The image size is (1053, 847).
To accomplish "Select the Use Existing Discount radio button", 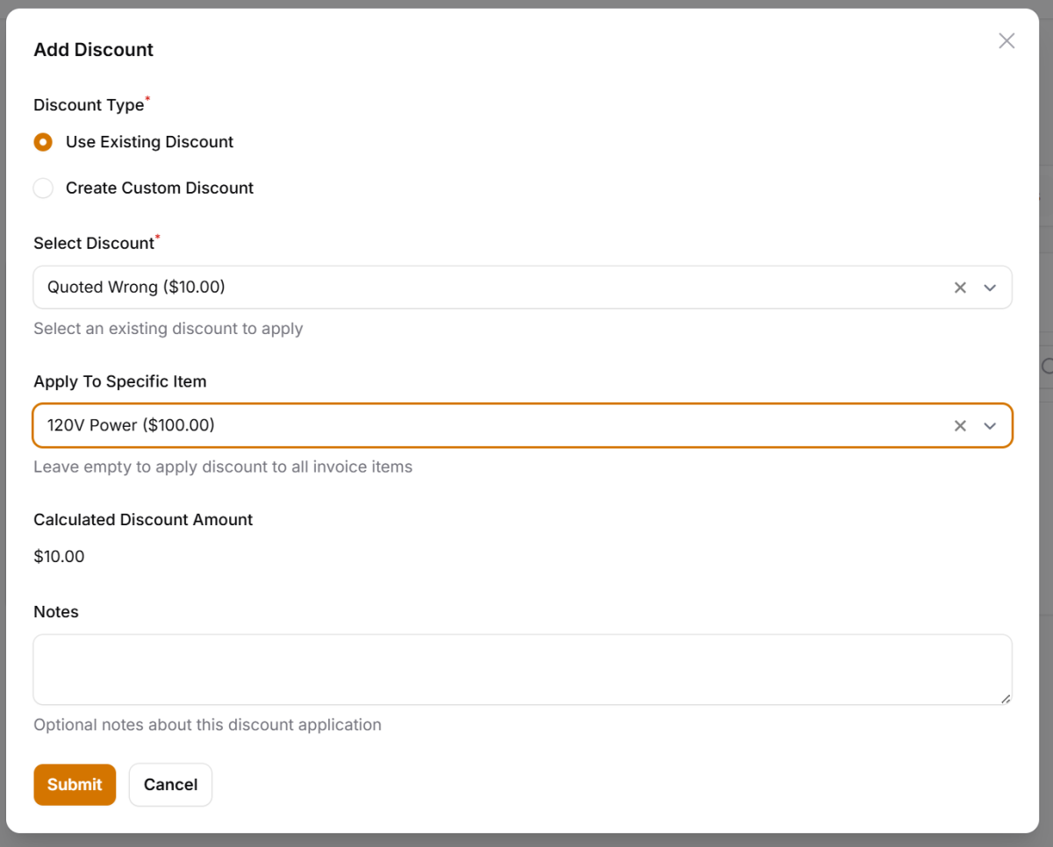I will (43, 142).
